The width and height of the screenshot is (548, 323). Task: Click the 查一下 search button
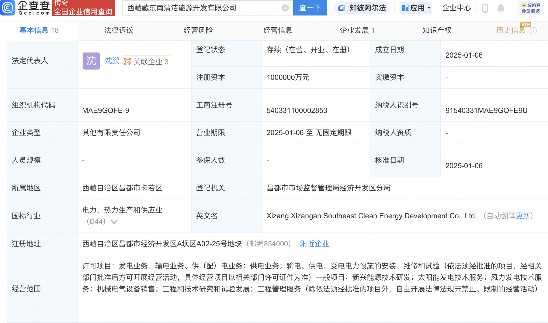pyautogui.click(x=310, y=8)
